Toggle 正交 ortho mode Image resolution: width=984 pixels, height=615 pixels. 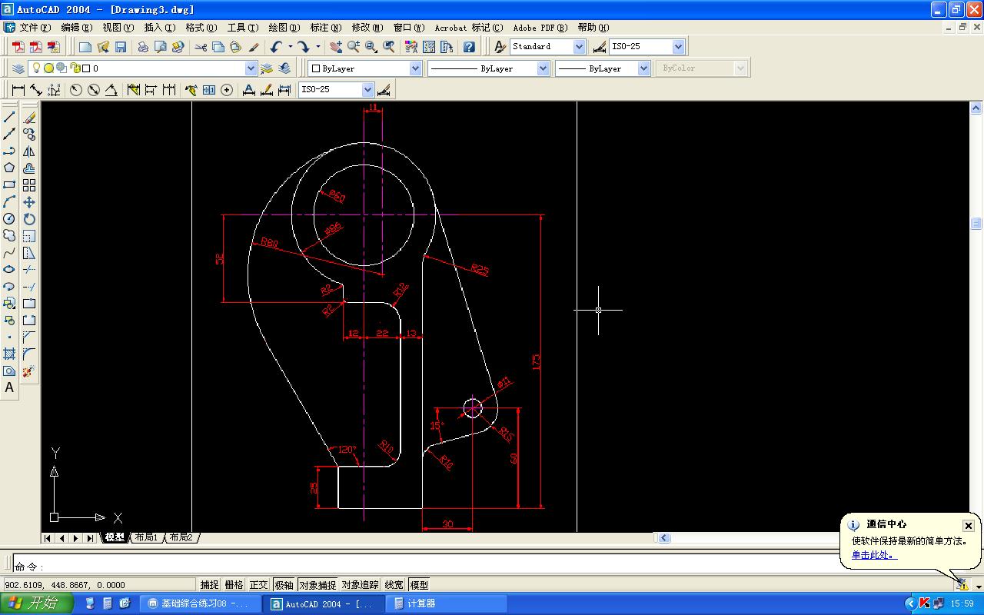click(259, 585)
